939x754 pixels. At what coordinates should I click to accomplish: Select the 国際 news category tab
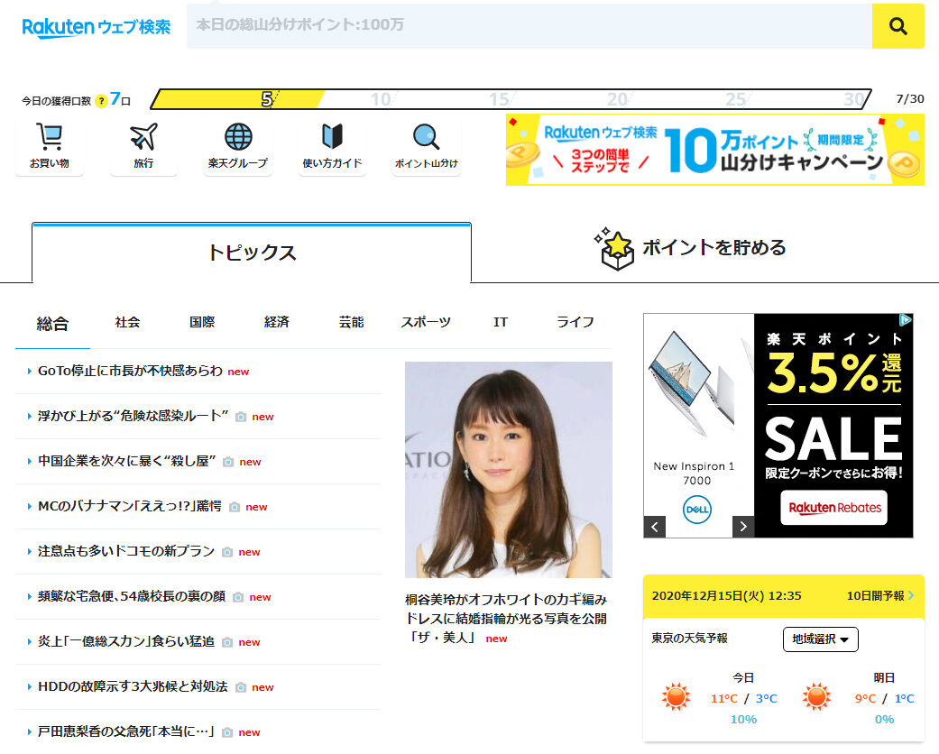tap(202, 322)
